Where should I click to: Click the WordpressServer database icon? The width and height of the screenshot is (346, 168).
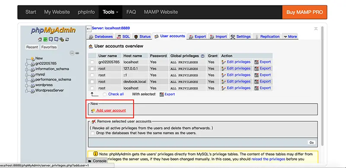tap(33, 91)
